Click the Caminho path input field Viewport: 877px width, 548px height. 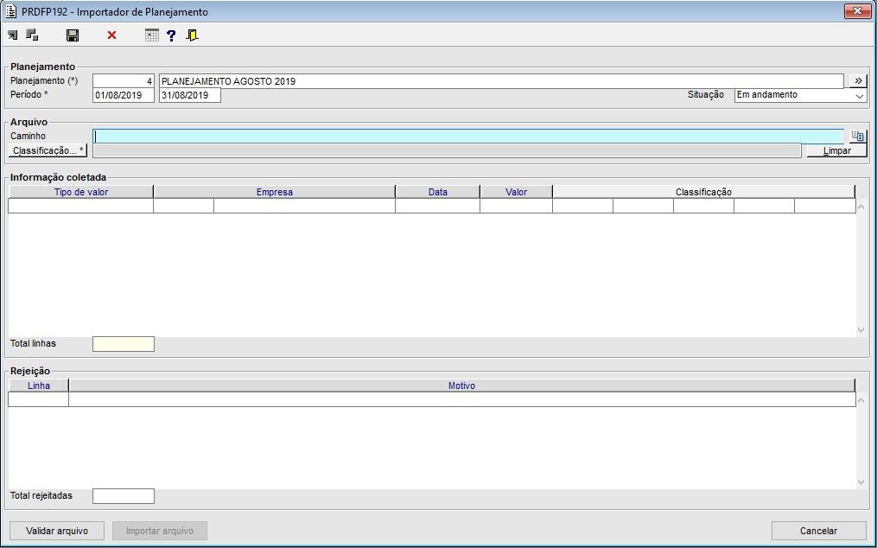[x=468, y=136]
